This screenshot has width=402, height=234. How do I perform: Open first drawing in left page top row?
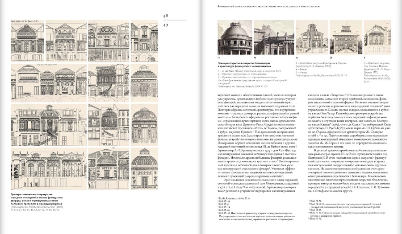pos(27,41)
